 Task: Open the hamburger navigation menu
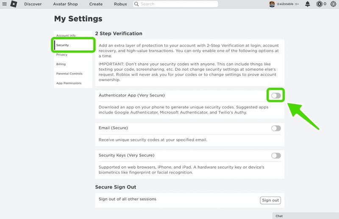pos(5,4)
